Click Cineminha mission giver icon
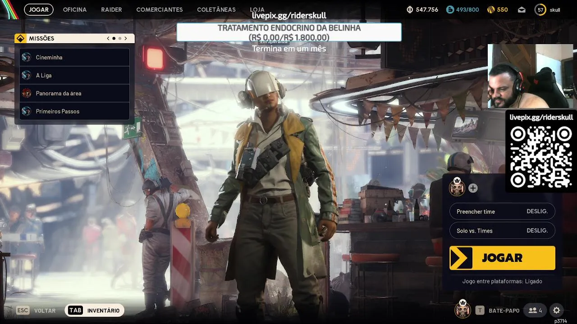577x324 pixels. (x=27, y=57)
